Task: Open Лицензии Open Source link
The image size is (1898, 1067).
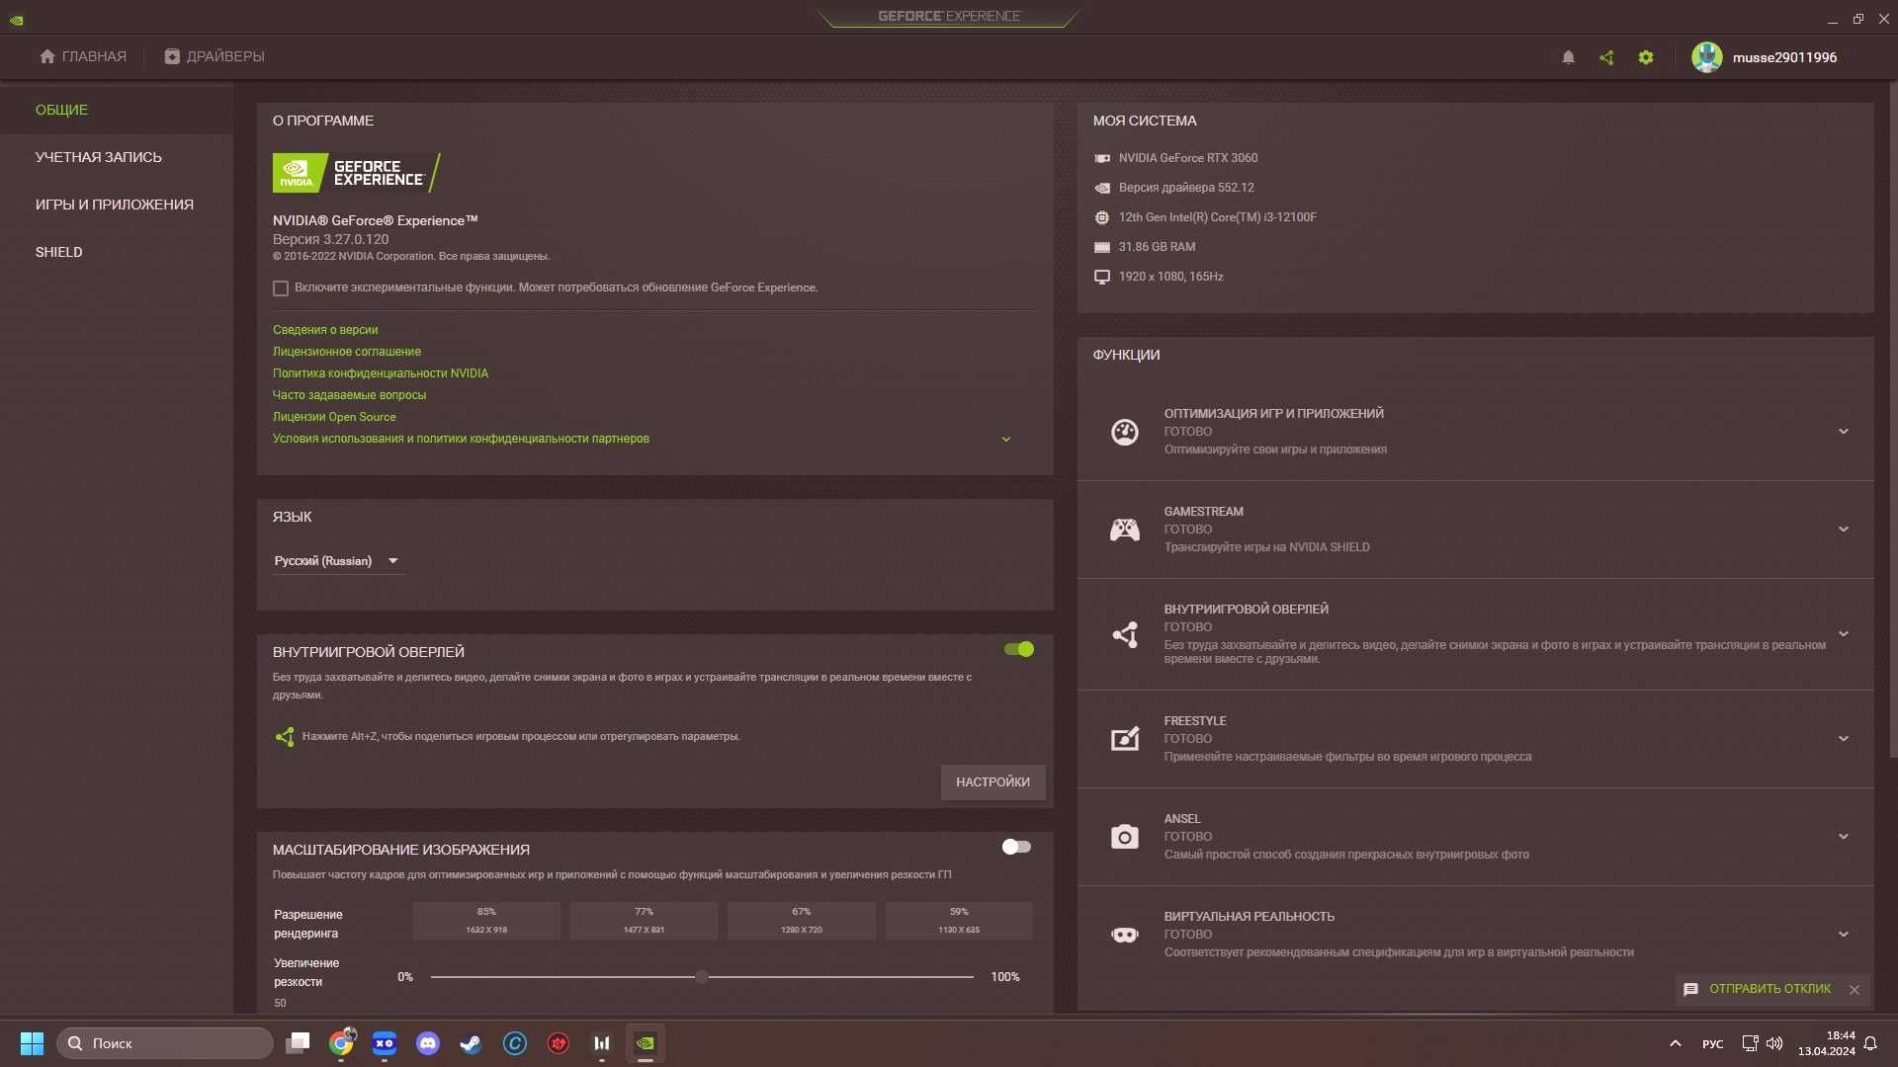Action: [334, 417]
